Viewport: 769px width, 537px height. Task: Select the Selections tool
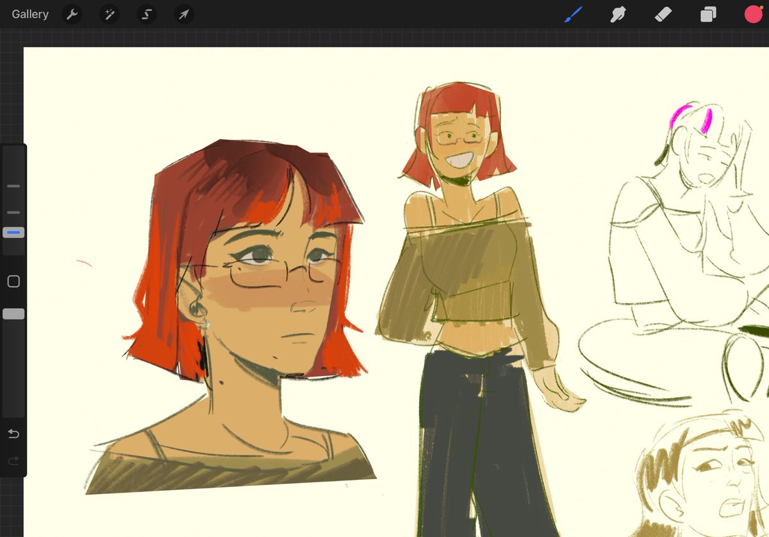point(146,14)
